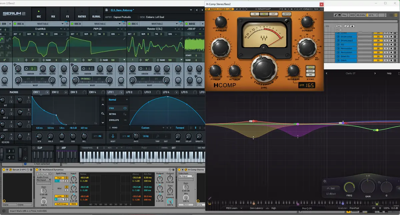The image size is (400, 215).
Task: Click the lock icon in envelope display
Action: click(x=103, y=99)
